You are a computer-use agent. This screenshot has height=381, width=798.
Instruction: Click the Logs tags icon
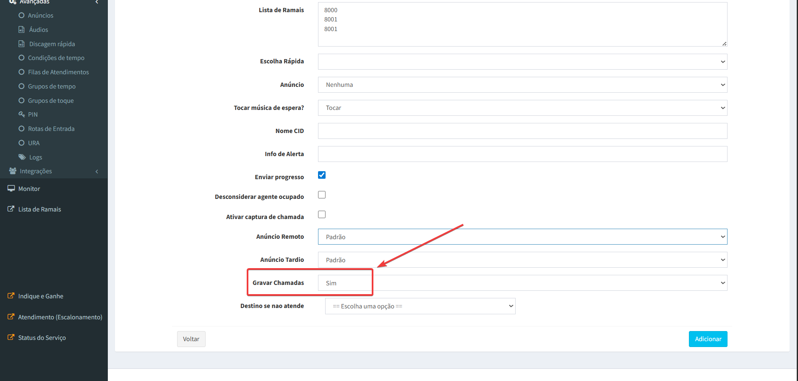22,157
